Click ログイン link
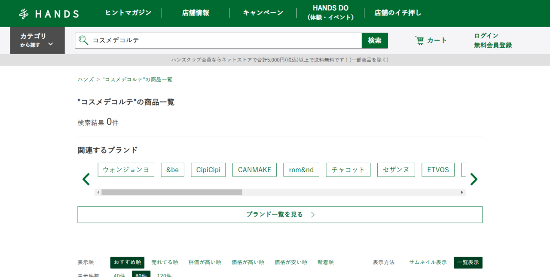Screen dimensions: 550x277 [486, 36]
